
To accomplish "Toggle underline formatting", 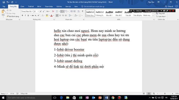I will [28, 16].
